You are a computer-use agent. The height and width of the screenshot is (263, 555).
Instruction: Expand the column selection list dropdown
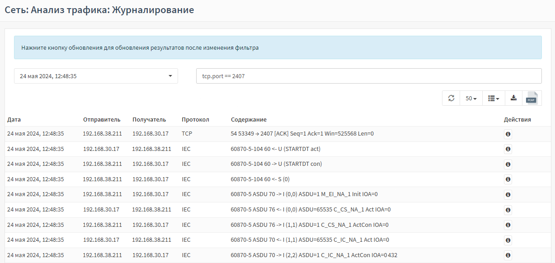[494, 99]
